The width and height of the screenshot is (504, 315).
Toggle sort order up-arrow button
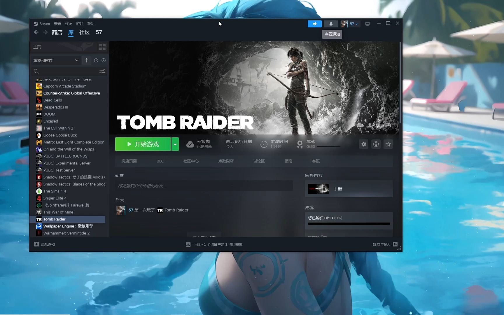coord(86,60)
